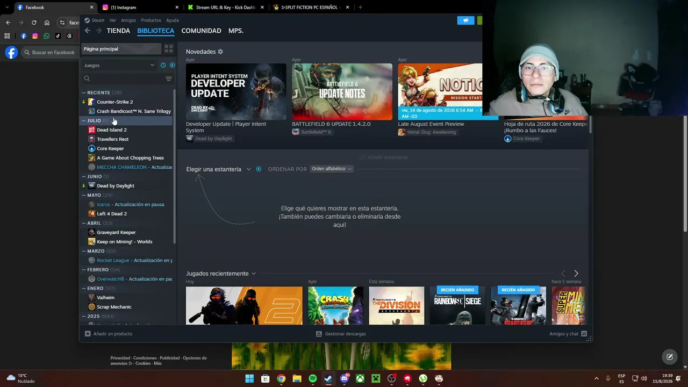
Task: Open The Division Resurgence cover
Action: pos(397,306)
